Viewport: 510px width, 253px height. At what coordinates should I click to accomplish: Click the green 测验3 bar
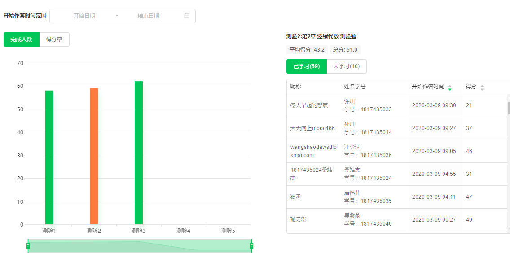tap(139, 153)
